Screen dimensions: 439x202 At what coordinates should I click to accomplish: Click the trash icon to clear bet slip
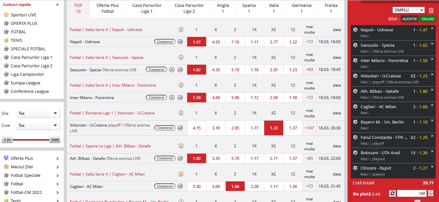point(431,10)
